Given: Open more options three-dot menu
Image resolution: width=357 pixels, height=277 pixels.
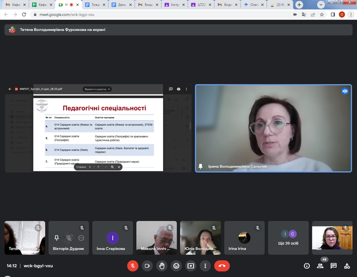Looking at the screenshot, I should [205, 266].
